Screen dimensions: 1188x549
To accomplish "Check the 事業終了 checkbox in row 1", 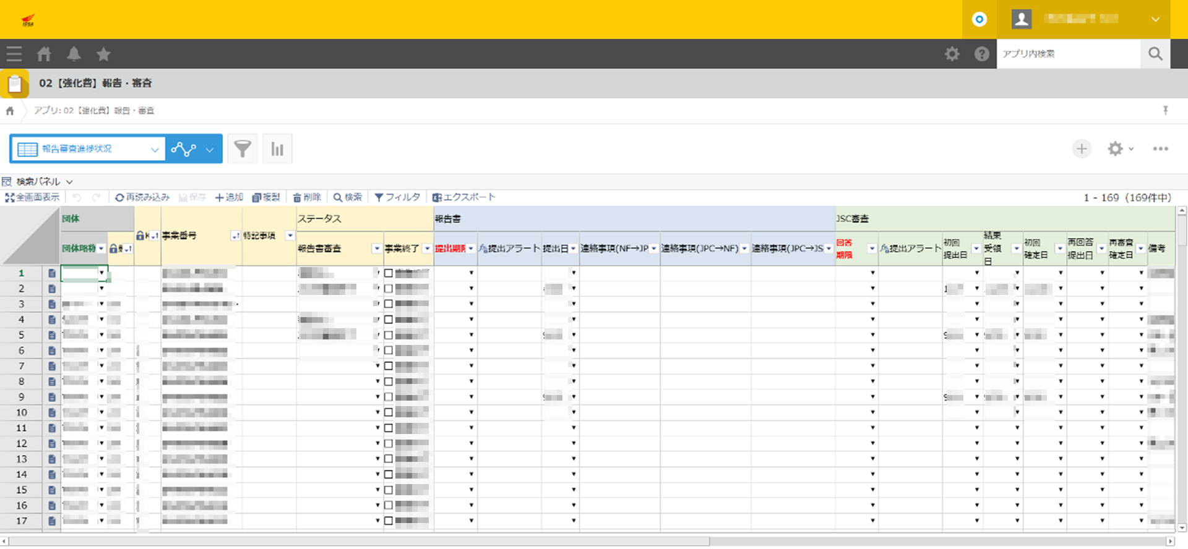I will pos(389,273).
